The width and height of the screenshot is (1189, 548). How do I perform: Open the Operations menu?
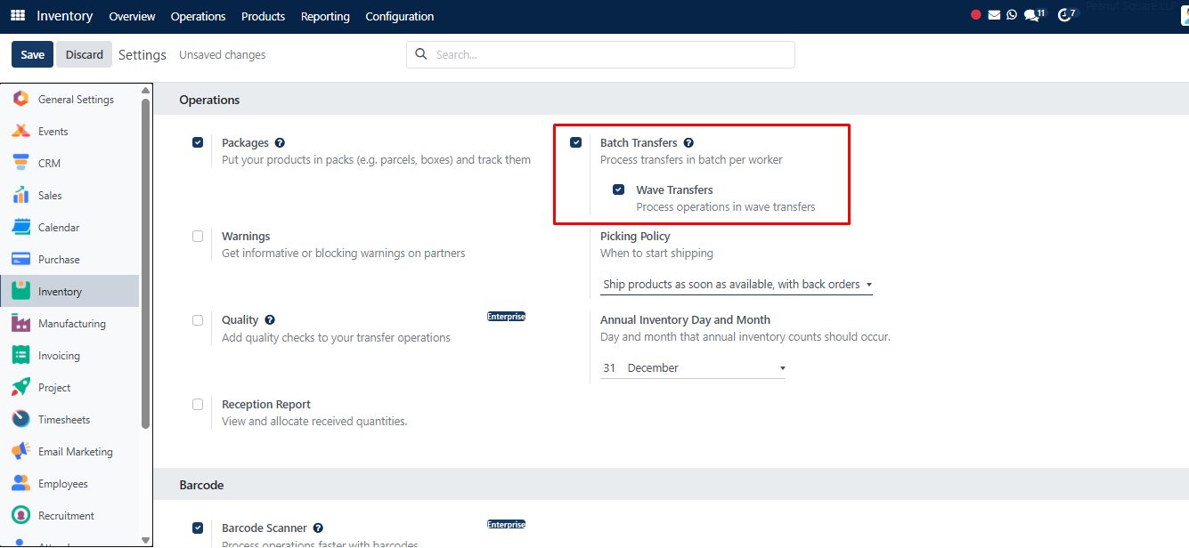[x=198, y=16]
